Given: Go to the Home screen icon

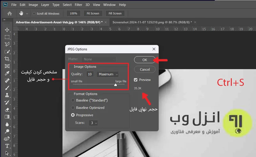Looking at the screenshot, I should tap(10, 13).
